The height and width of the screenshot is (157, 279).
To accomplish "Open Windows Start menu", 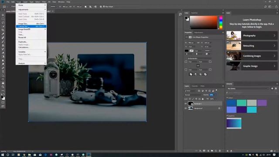I will coord(3,155).
